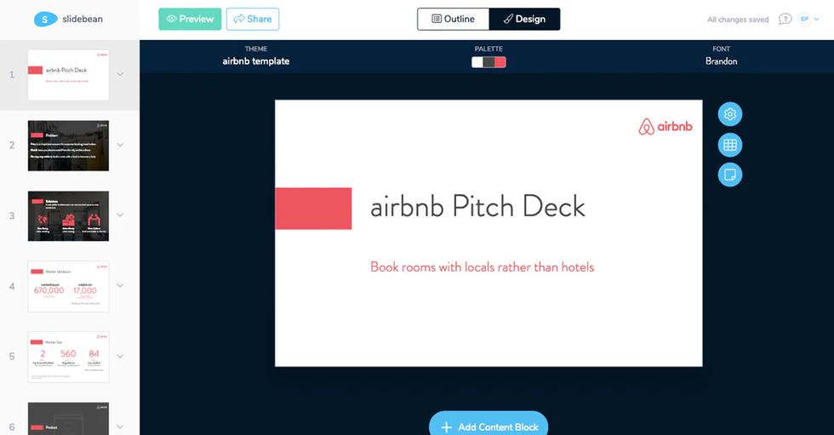Expand options chevron for slide 4
Viewport: 834px width, 435px height.
pyautogui.click(x=120, y=286)
